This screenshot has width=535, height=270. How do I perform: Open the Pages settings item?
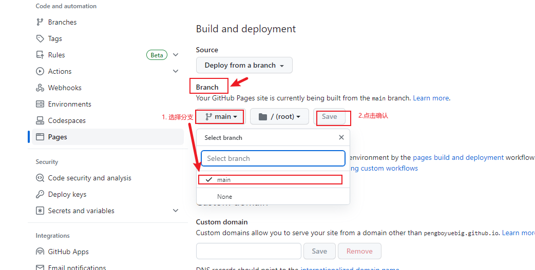coord(58,137)
